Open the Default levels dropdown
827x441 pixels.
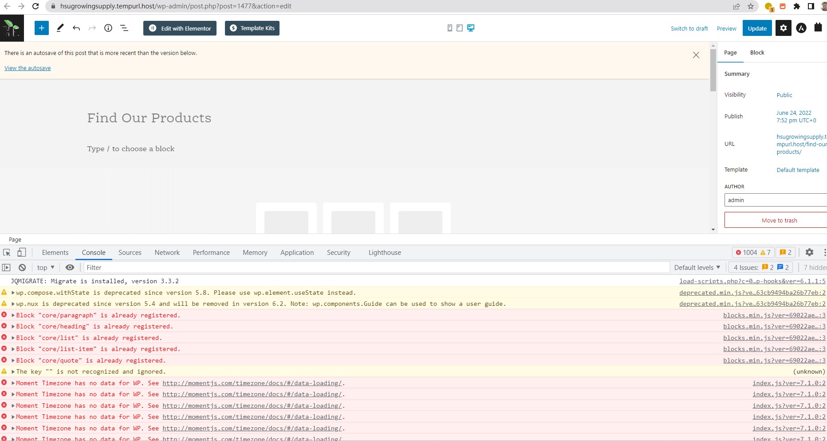697,267
